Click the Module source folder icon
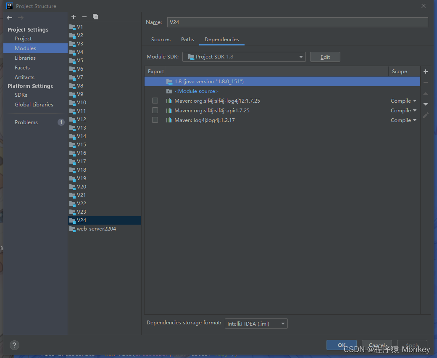This screenshot has width=437, height=358. [169, 91]
